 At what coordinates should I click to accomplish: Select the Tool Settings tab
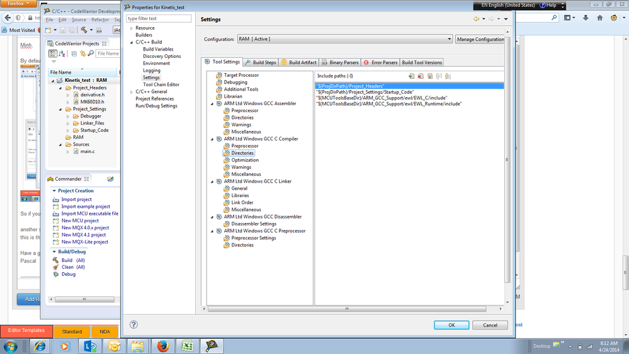point(222,62)
